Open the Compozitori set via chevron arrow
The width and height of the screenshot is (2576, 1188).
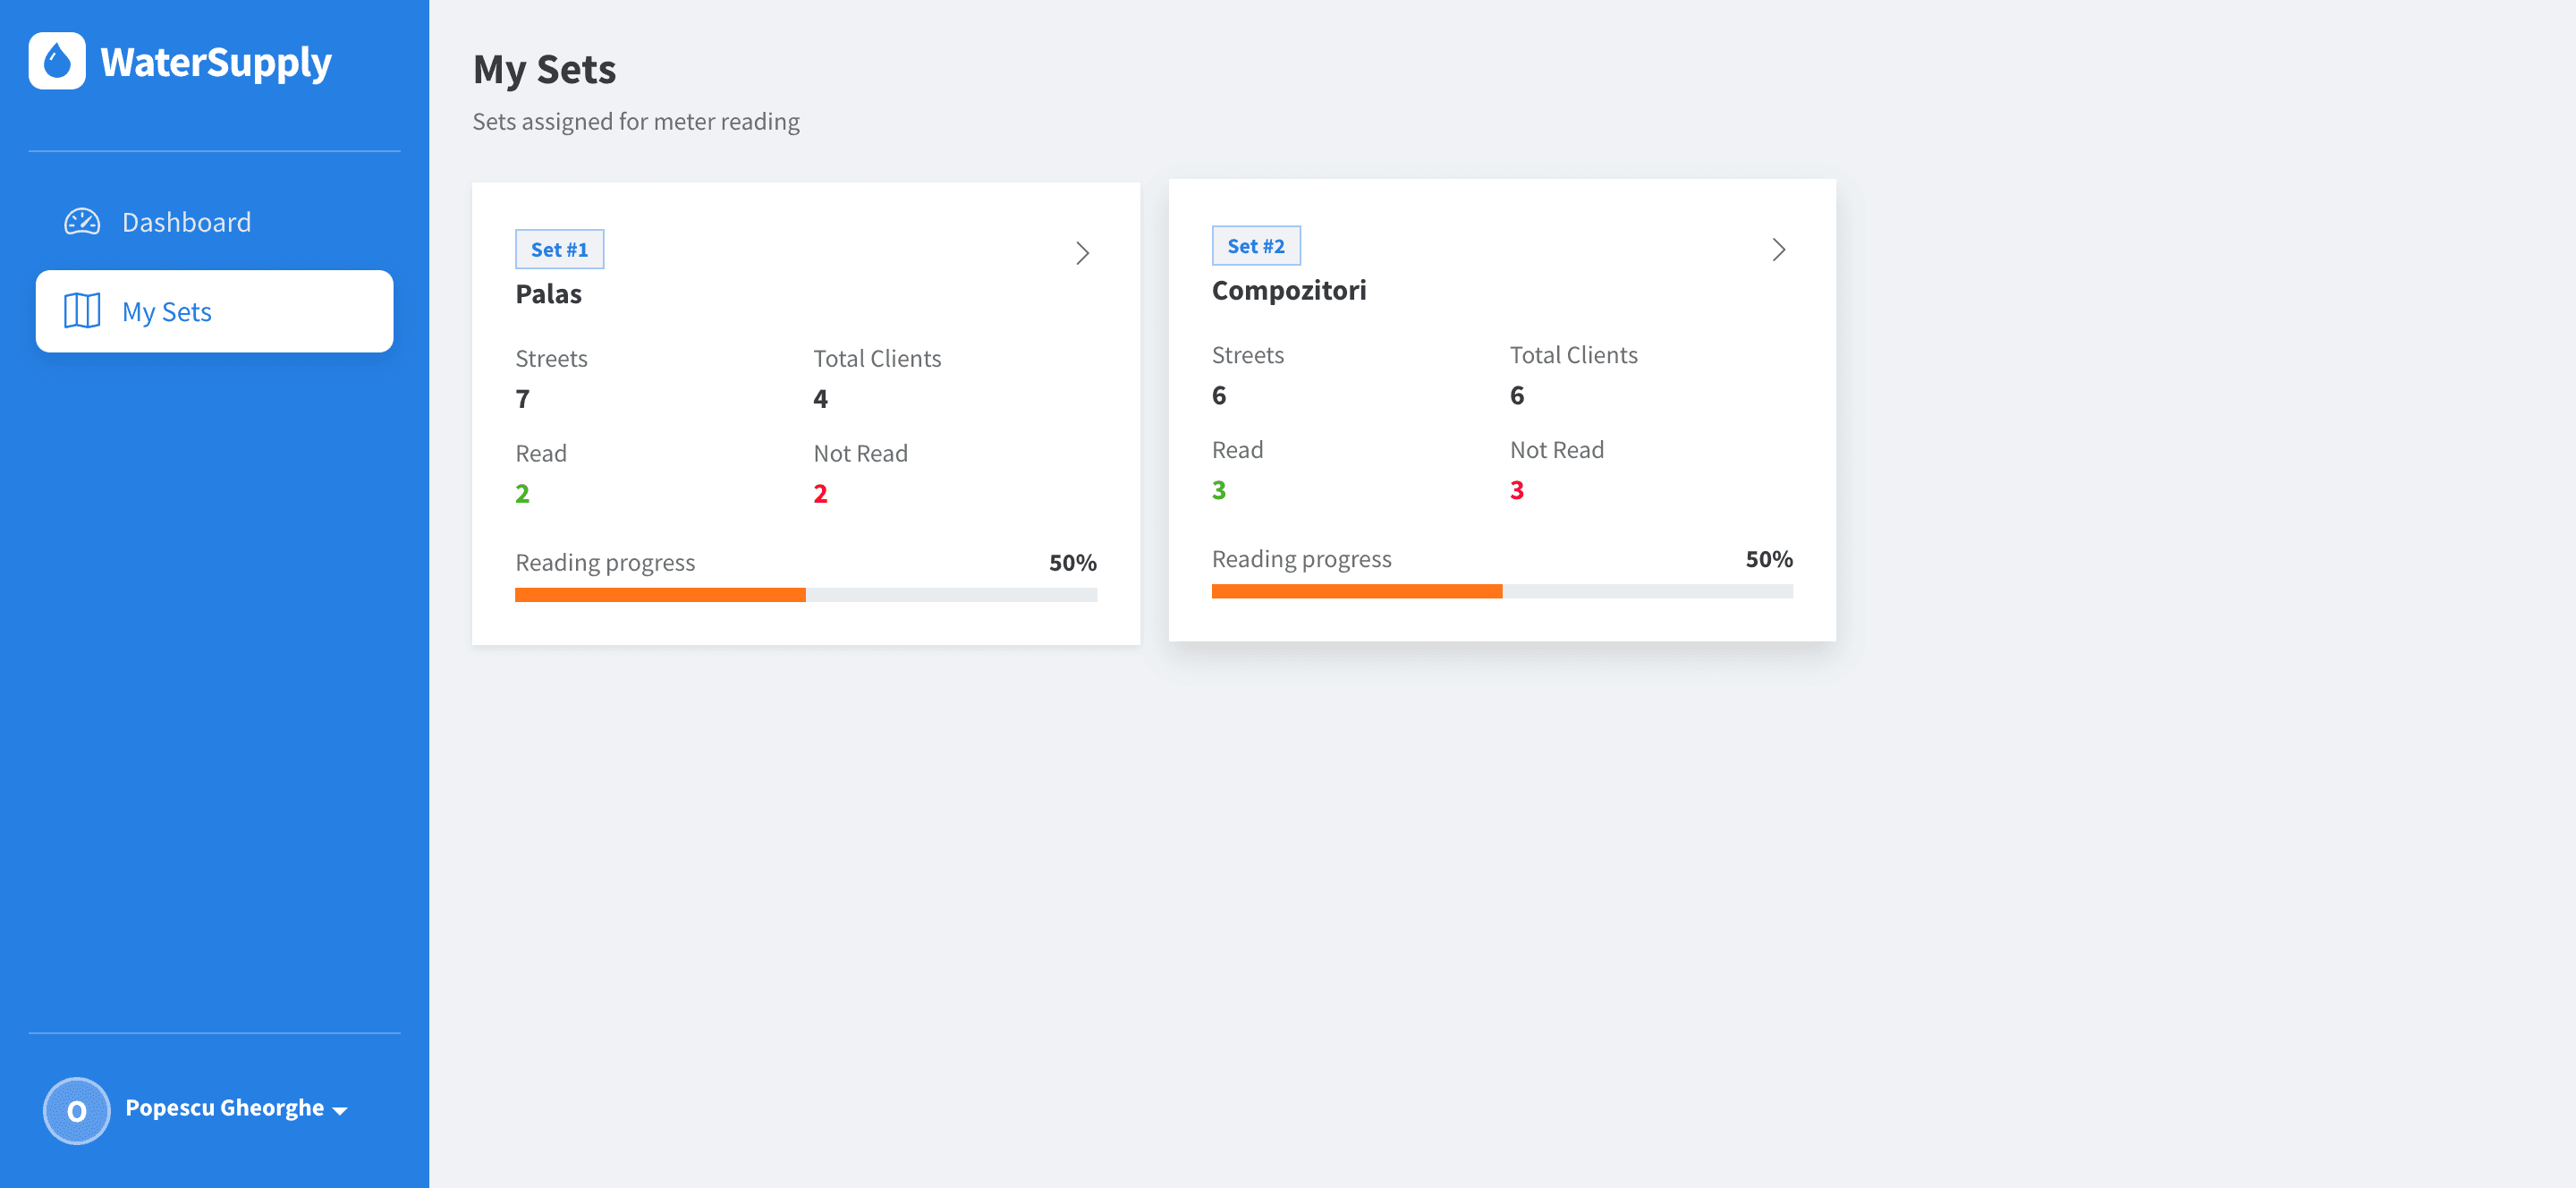pos(1778,249)
